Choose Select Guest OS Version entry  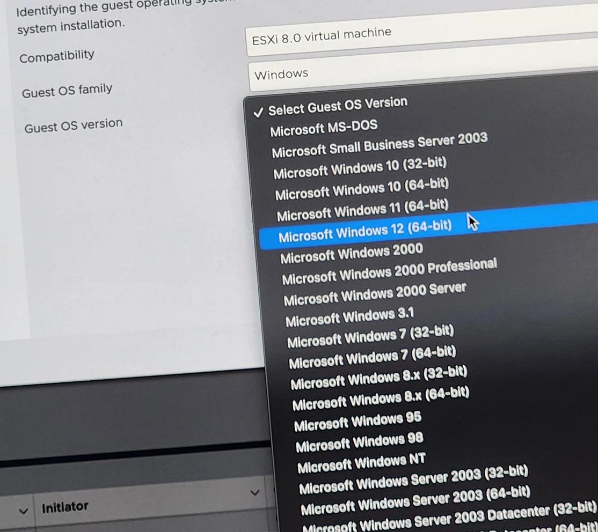(x=338, y=106)
